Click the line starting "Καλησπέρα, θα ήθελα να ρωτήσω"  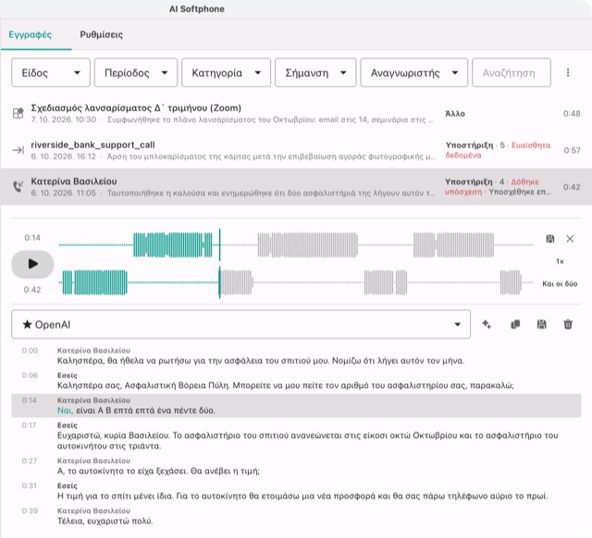(x=261, y=361)
